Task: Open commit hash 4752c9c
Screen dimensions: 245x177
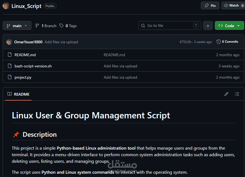Action: 185,42
